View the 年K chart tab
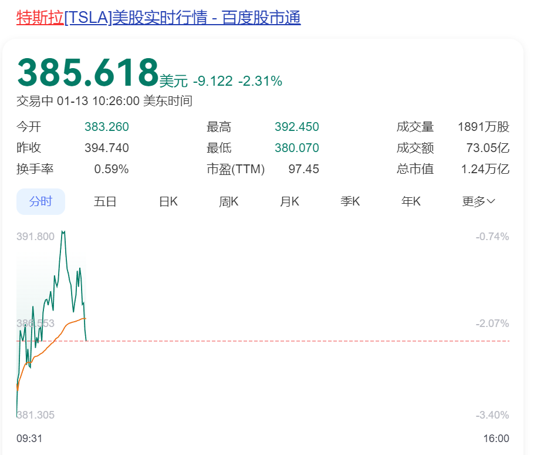The width and height of the screenshot is (537, 455). [411, 202]
